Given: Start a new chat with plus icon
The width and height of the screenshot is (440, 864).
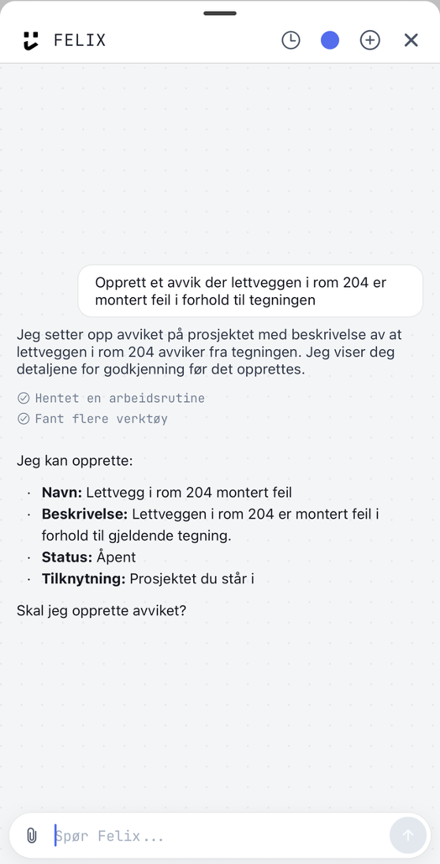Looking at the screenshot, I should [x=370, y=40].
